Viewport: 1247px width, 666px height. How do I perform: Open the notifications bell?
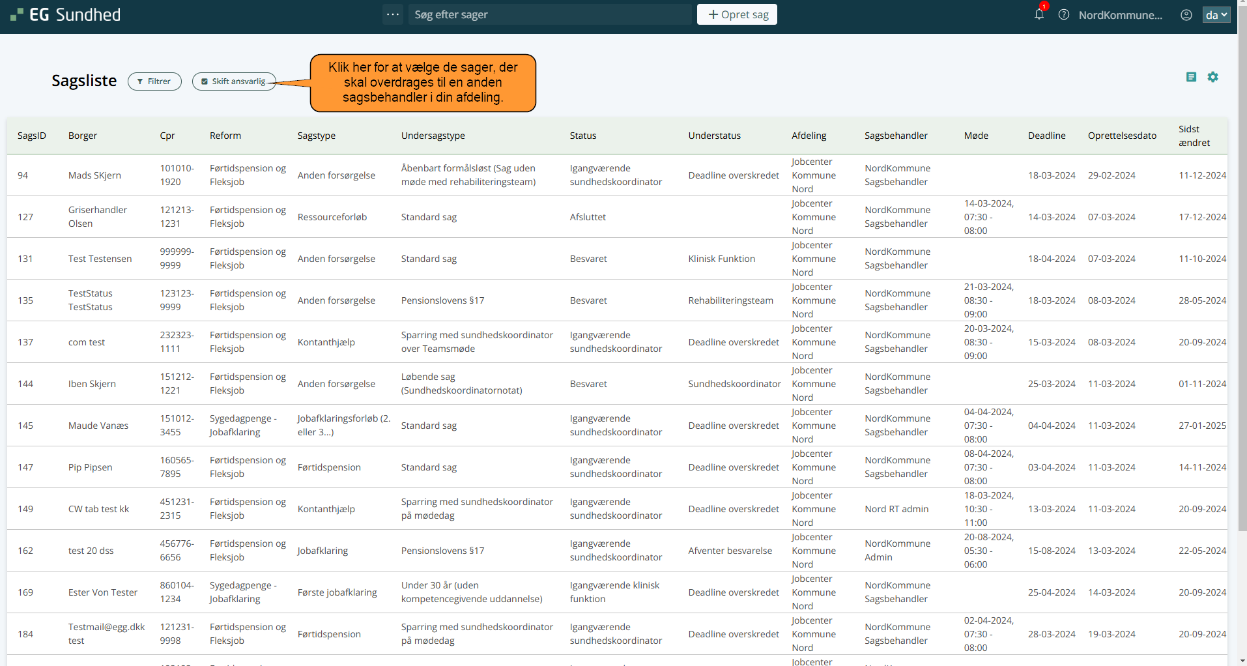pos(1039,14)
